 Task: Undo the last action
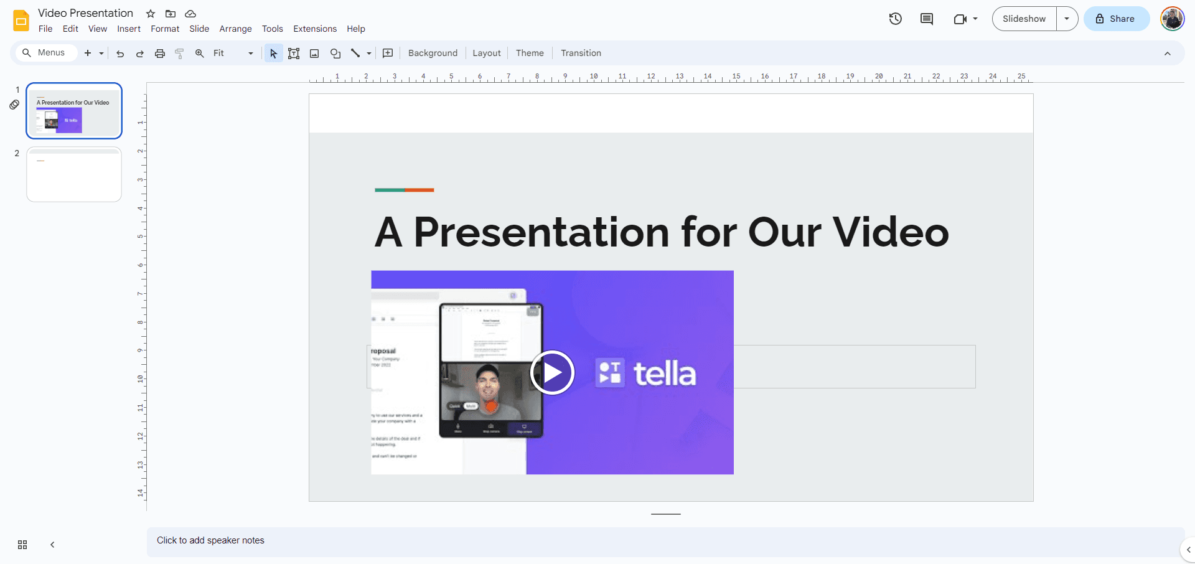(120, 54)
